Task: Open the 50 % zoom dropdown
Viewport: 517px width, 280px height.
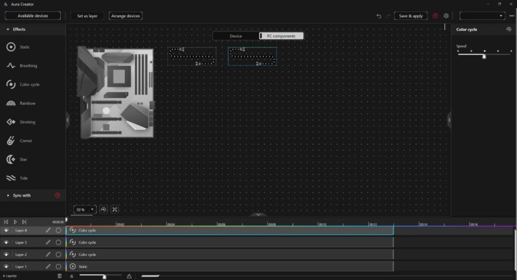Action: point(84,209)
